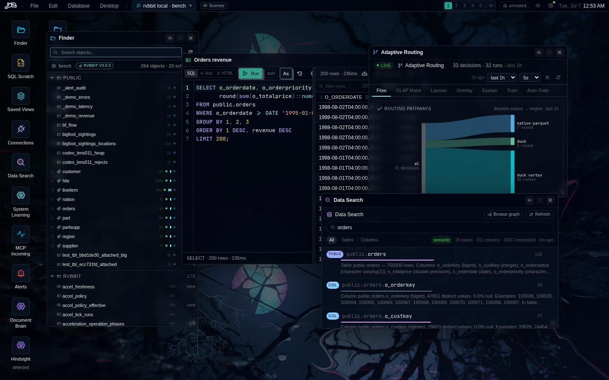The width and height of the screenshot is (609, 380).
Task: Open Saved Views from the desktop
Action: [21, 96]
